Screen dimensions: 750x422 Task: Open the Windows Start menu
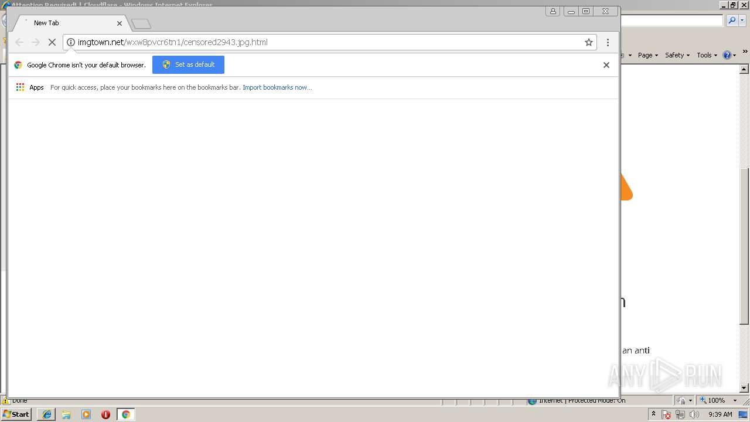(16, 414)
